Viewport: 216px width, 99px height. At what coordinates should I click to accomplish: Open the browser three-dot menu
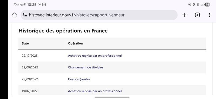(x=210, y=15)
